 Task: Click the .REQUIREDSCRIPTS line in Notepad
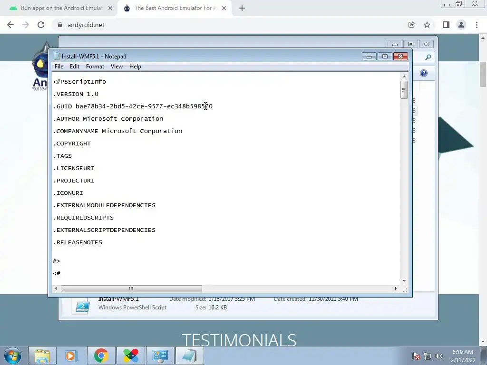tap(83, 218)
